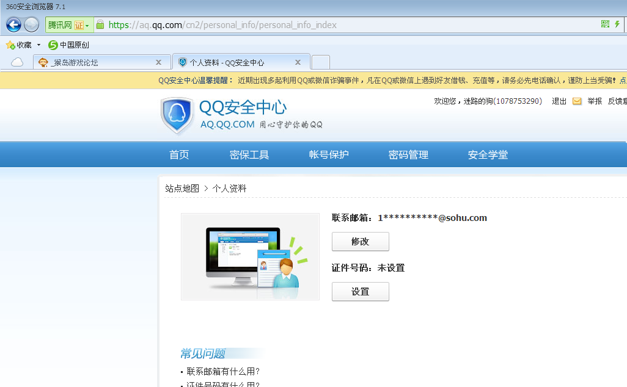Open the 安全学堂 navigation menu item
627x387 pixels.
[x=488, y=154]
